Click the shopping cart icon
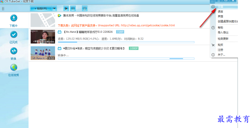Image resolution: width=252 pixels, height=128 pixels. (213, 45)
